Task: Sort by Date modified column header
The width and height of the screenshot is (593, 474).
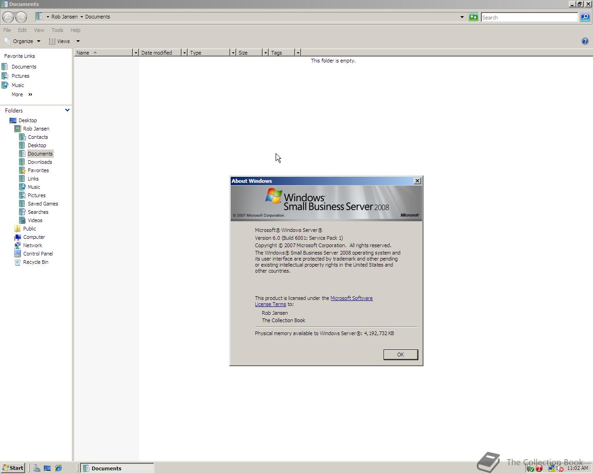Action: click(160, 53)
